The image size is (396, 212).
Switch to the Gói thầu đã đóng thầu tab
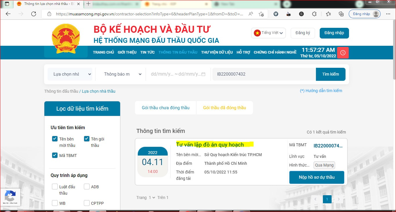click(225, 107)
